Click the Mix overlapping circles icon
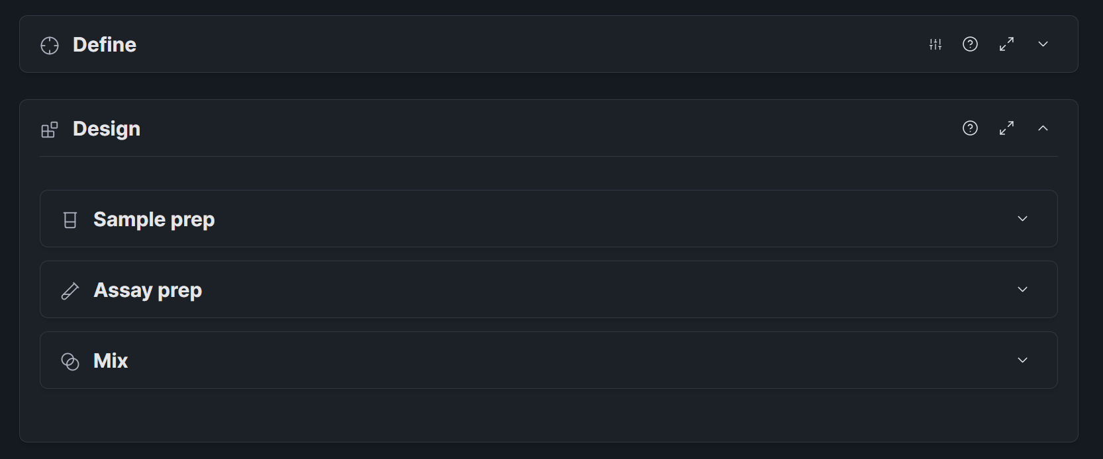This screenshot has width=1103, height=459. [x=70, y=361]
